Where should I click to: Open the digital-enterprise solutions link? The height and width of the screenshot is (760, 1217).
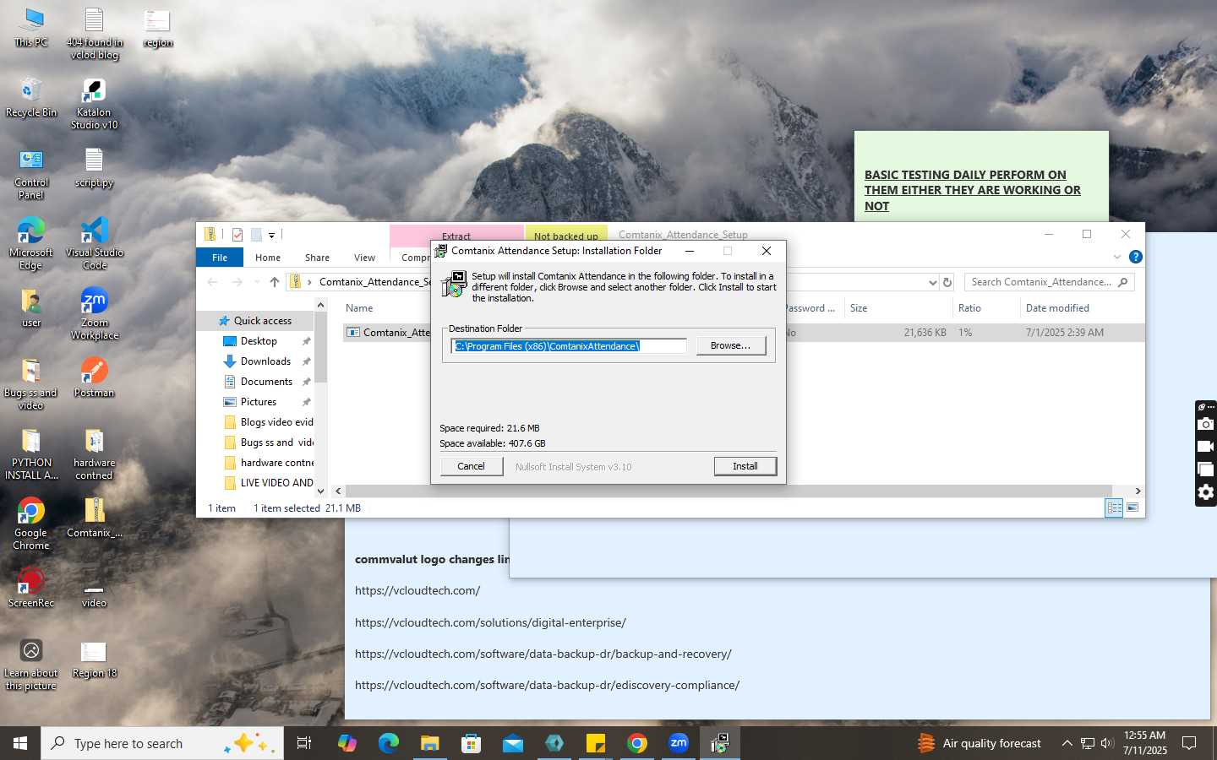pos(490,622)
